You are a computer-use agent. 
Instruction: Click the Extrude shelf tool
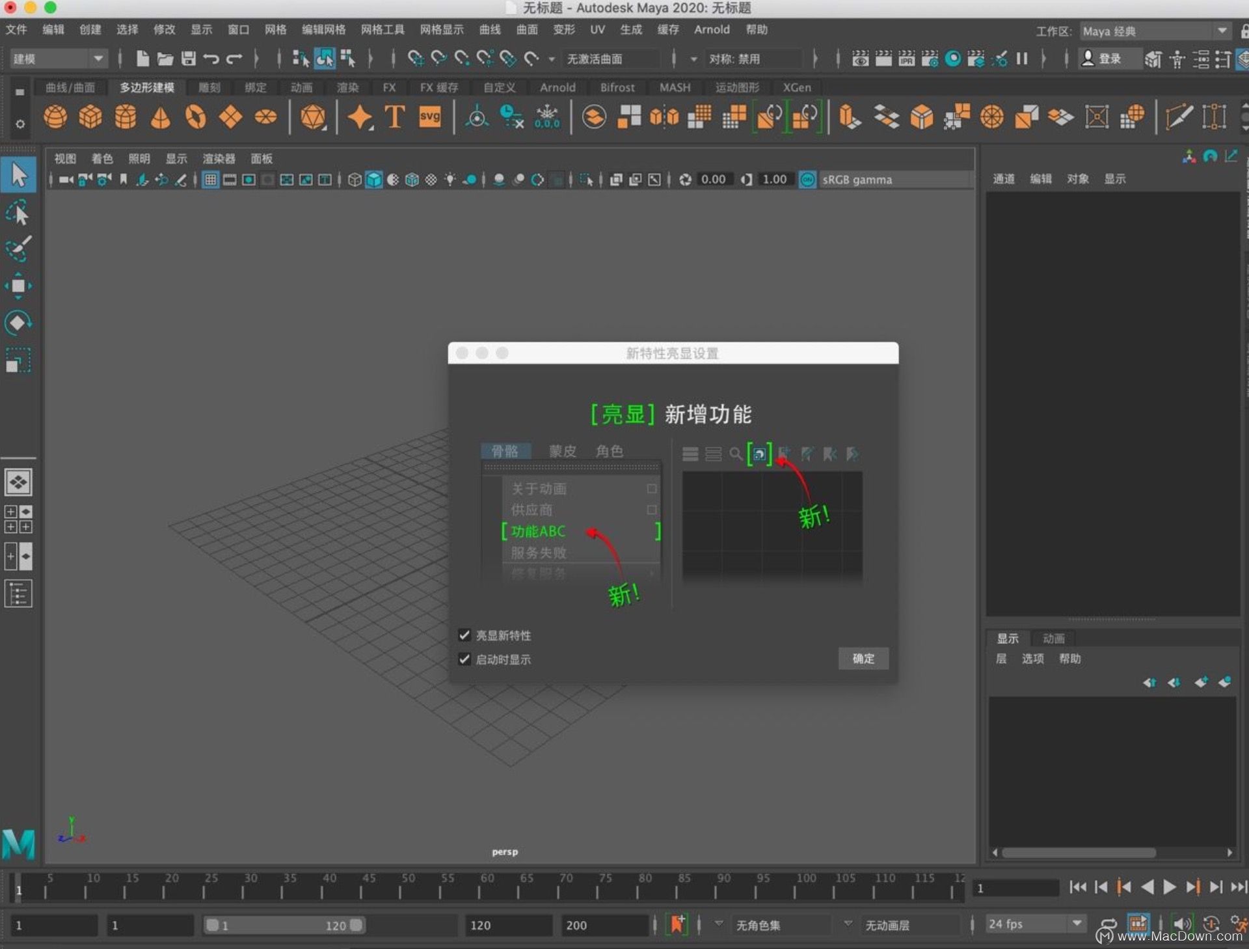point(850,117)
